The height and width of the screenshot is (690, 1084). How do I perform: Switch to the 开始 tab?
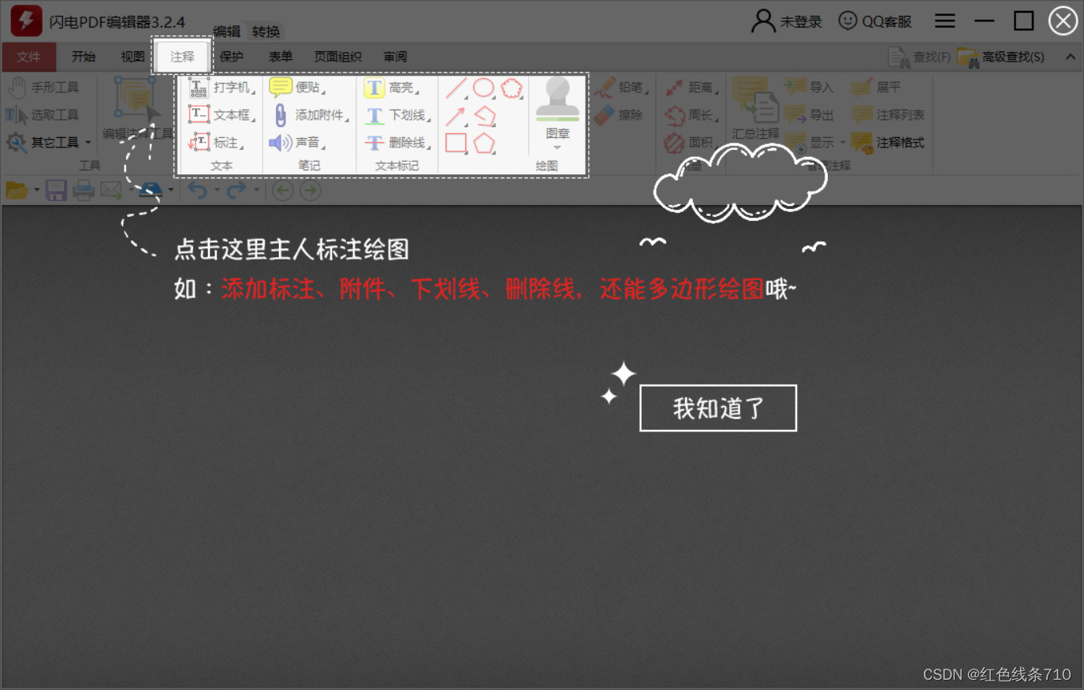tap(83, 57)
